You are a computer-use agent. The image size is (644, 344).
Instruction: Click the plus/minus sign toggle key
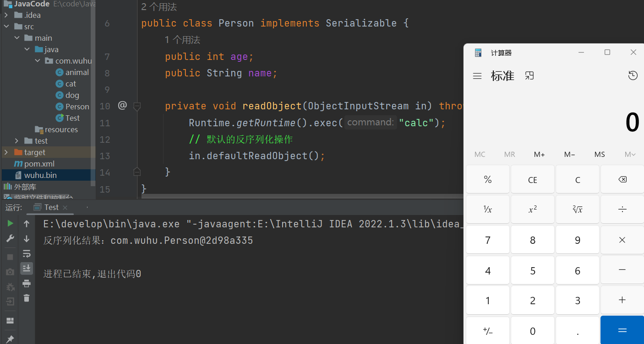(x=488, y=330)
